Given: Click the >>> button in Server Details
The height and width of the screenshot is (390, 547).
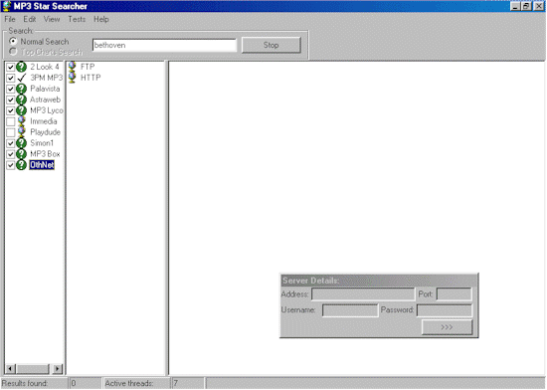Looking at the screenshot, I should click(447, 327).
